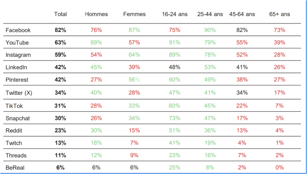Select TikTok's 65+ ans value 7%
Screen dimensions: 307x174
(x=279, y=106)
